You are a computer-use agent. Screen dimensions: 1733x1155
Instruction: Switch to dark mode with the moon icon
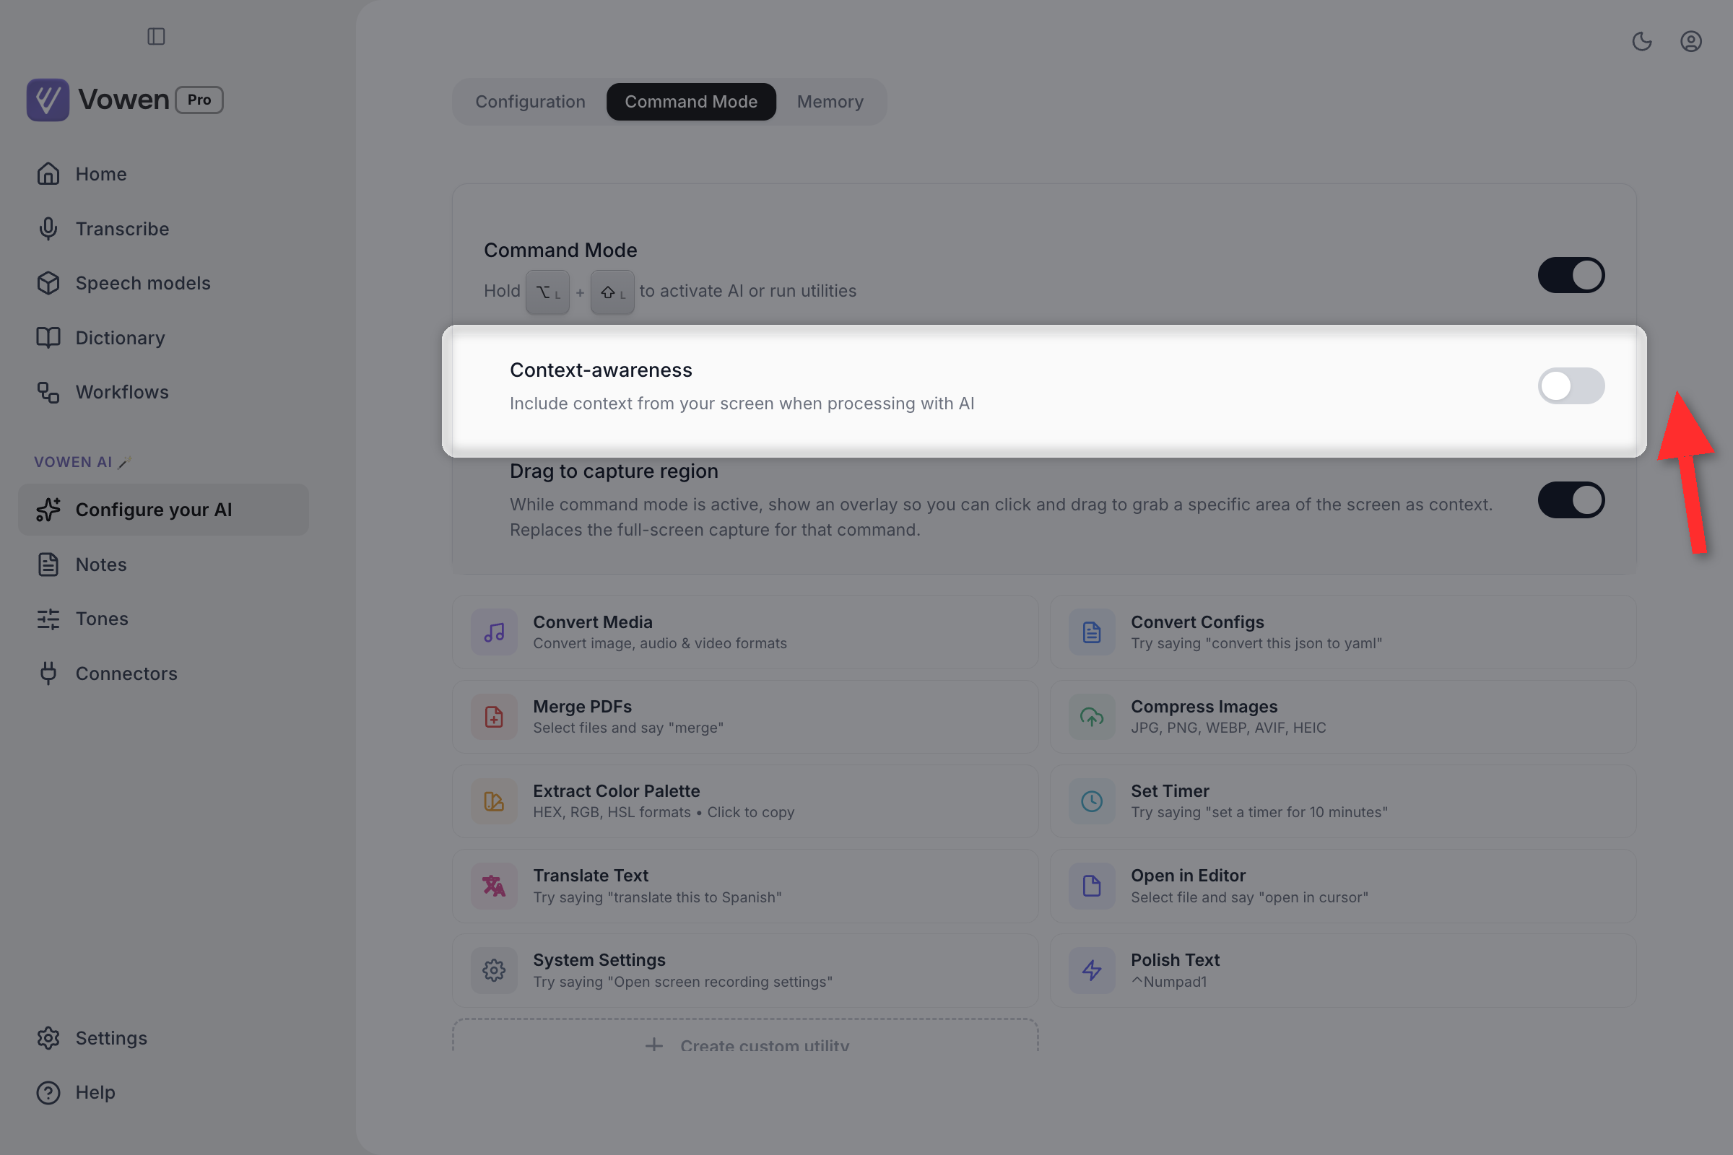click(x=1641, y=41)
